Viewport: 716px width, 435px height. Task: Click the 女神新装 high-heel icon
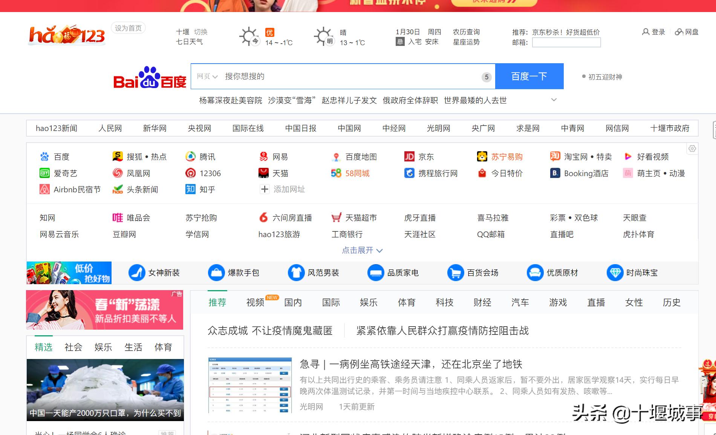coord(136,273)
